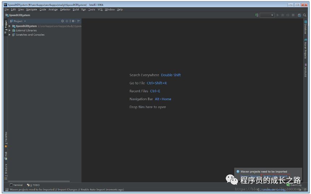The height and width of the screenshot is (194, 311).
Task: Open the Code menu
Action: click(43, 9)
